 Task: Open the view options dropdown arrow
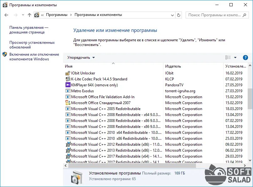tap(235, 58)
